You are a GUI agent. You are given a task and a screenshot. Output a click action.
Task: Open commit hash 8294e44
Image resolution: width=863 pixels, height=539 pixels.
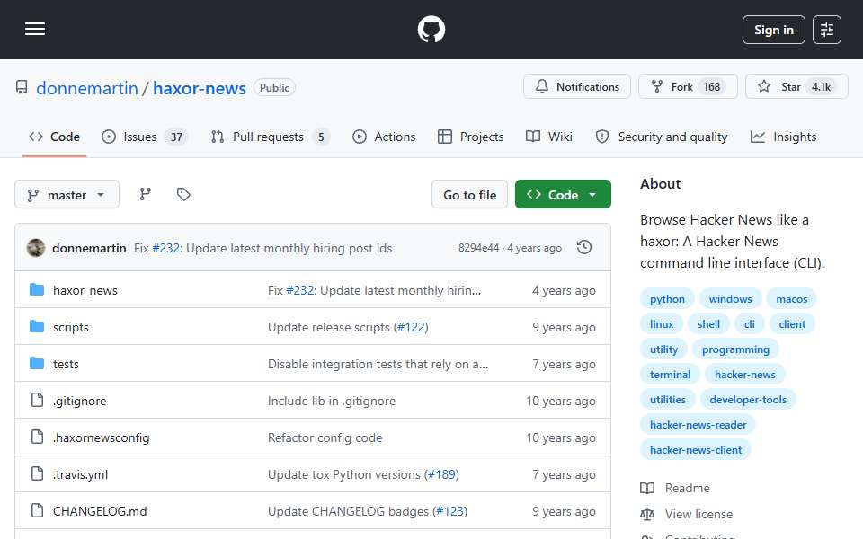point(478,248)
